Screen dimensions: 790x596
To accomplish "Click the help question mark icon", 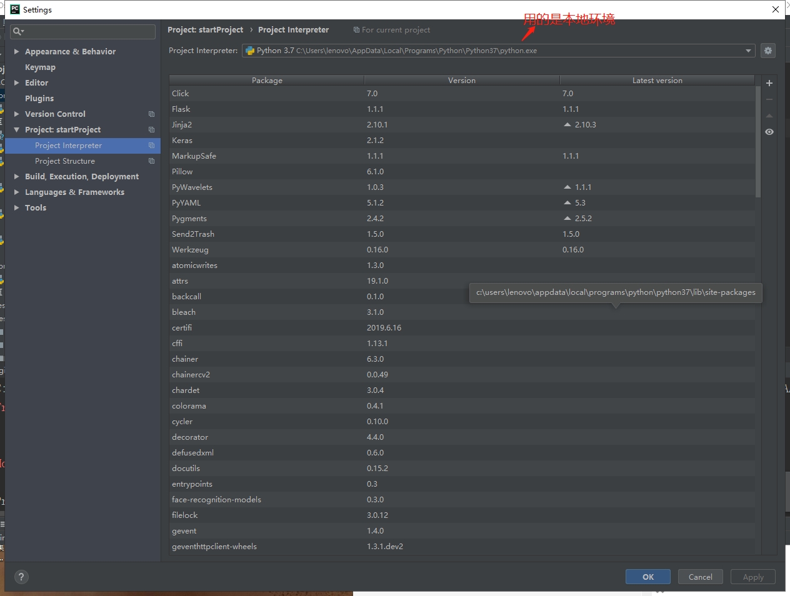I will (x=21, y=577).
